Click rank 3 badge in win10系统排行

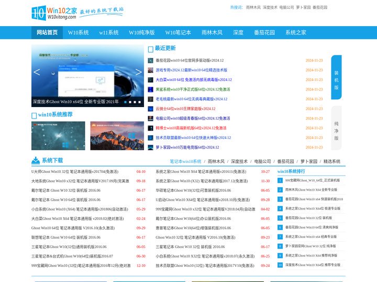click(280, 199)
